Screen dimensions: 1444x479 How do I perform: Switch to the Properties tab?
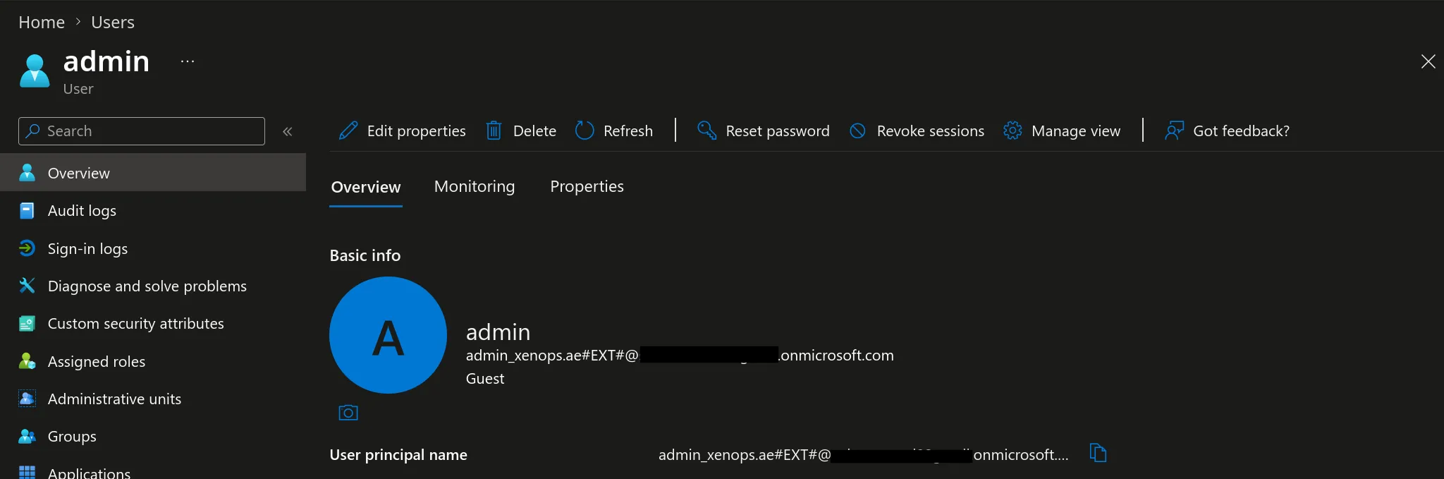point(587,186)
